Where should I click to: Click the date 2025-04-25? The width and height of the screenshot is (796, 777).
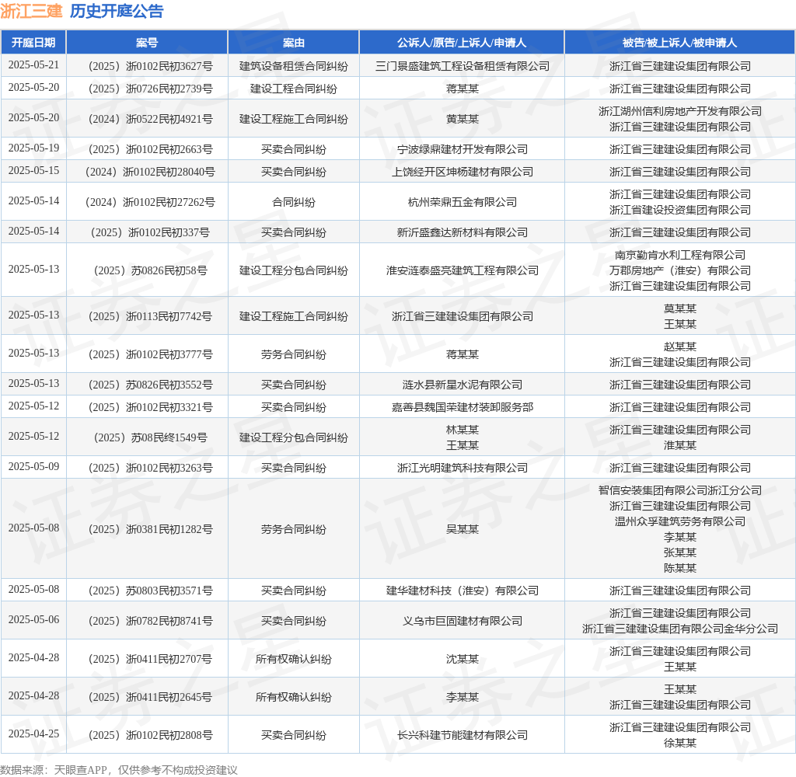pos(33,734)
